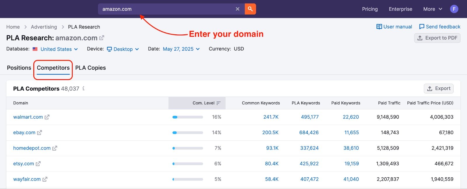This screenshot has width=467, height=189.
Task: Click the Export to PDF button
Action: pos(437,38)
